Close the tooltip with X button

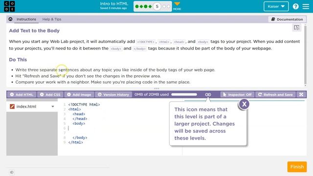pos(244,104)
